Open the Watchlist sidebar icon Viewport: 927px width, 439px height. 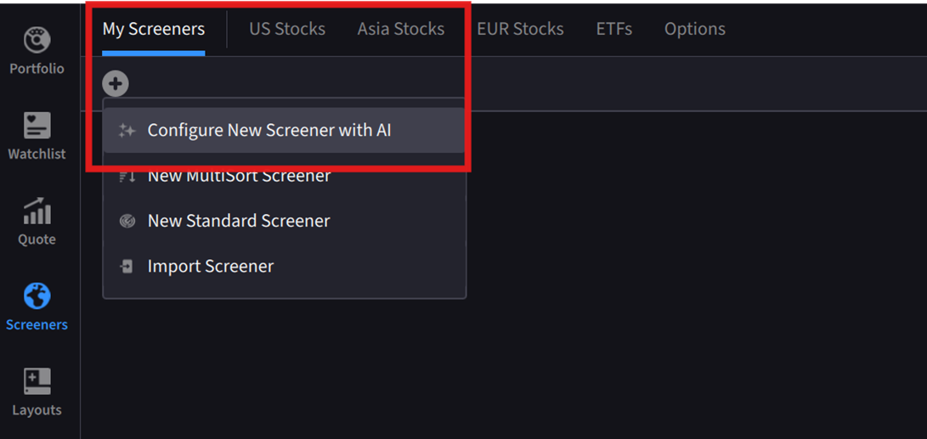point(37,125)
